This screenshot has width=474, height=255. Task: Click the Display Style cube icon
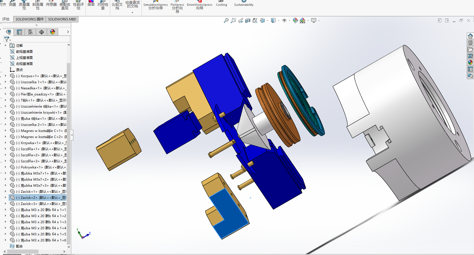click(x=273, y=20)
